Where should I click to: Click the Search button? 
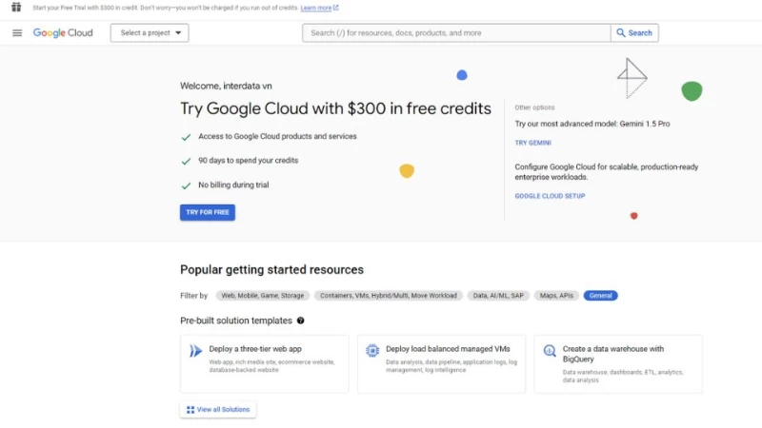pyautogui.click(x=634, y=33)
